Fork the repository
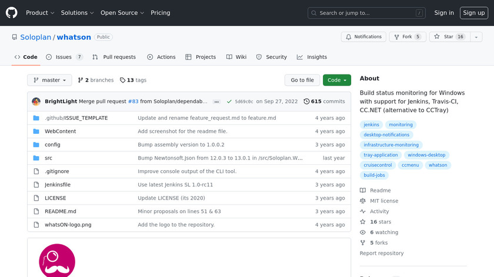The height and width of the screenshot is (277, 494). tap(407, 36)
